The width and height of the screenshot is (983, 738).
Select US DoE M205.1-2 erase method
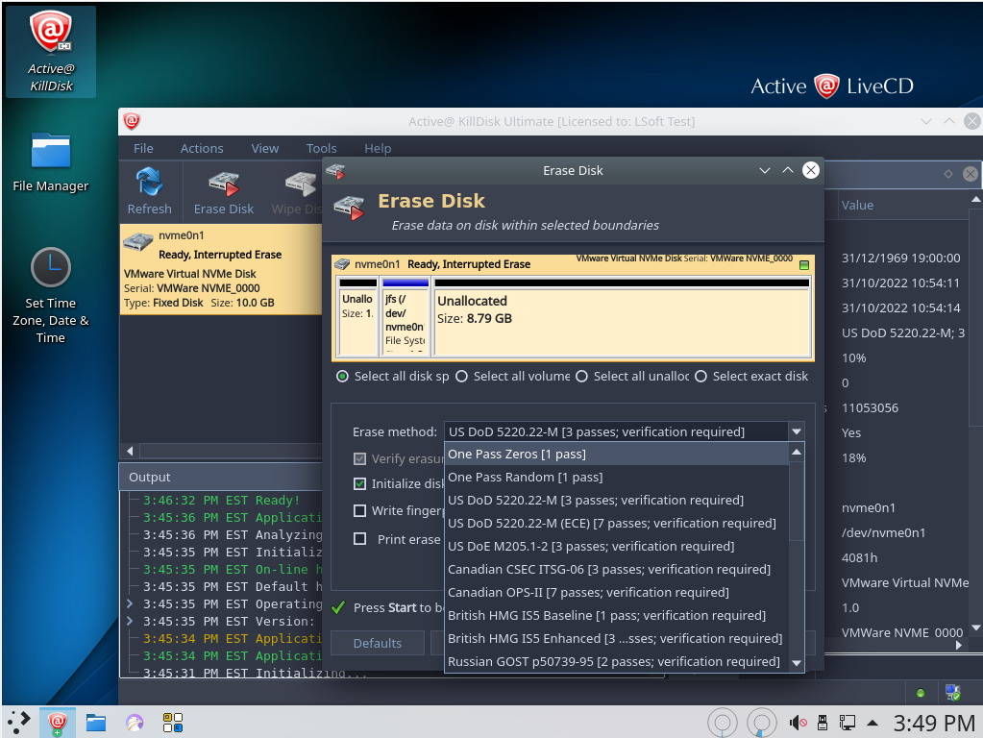click(x=591, y=547)
